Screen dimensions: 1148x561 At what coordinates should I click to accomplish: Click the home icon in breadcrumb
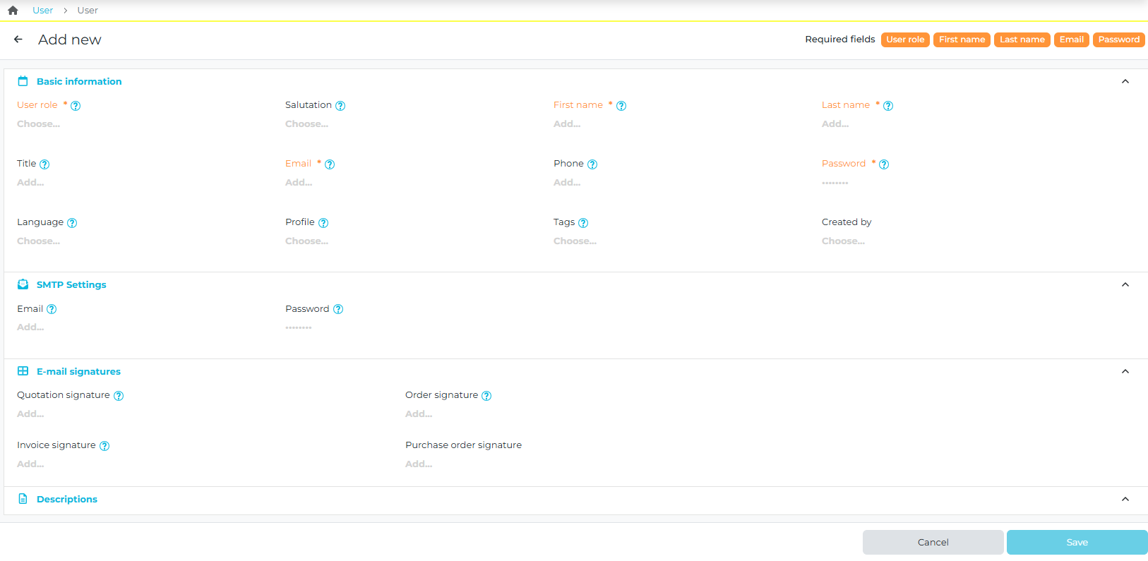coord(13,11)
